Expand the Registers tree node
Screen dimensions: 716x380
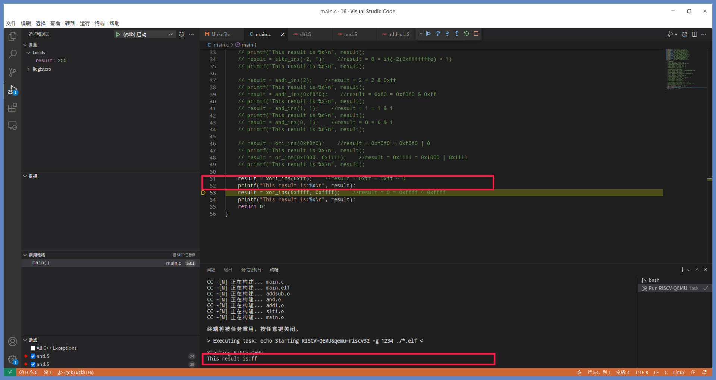pyautogui.click(x=29, y=69)
